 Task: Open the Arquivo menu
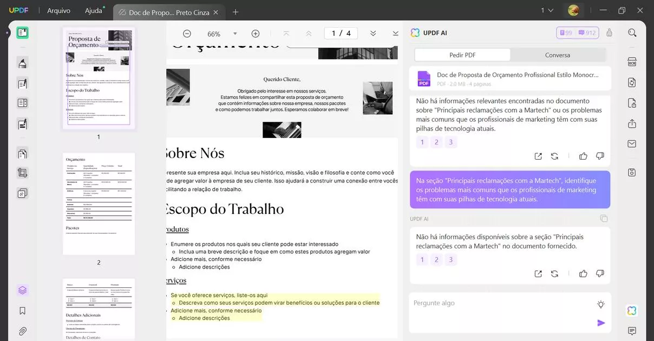pyautogui.click(x=58, y=10)
